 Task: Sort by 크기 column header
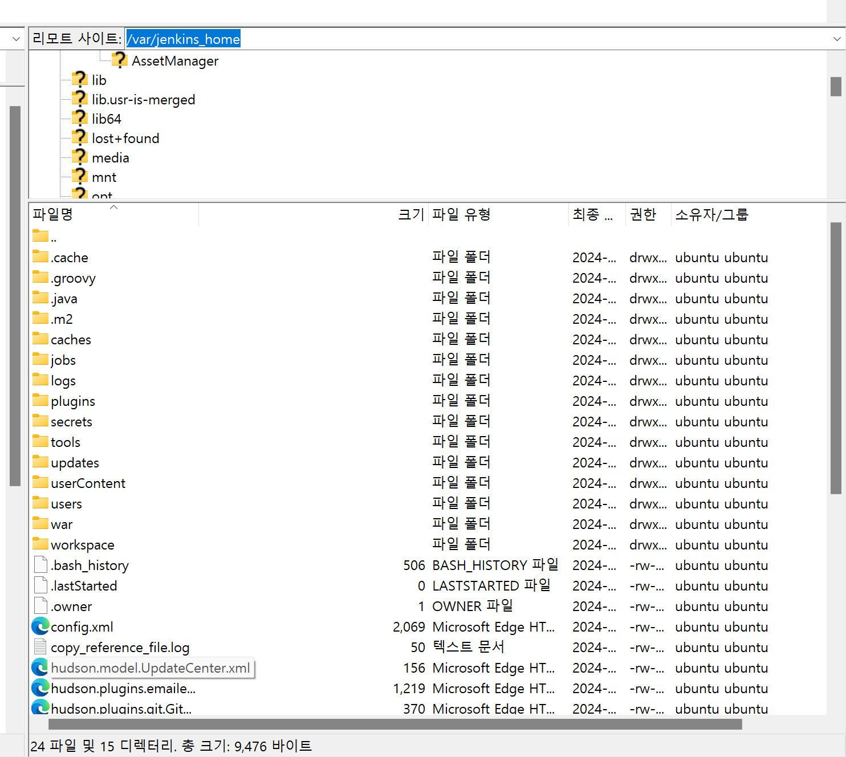tap(314, 214)
